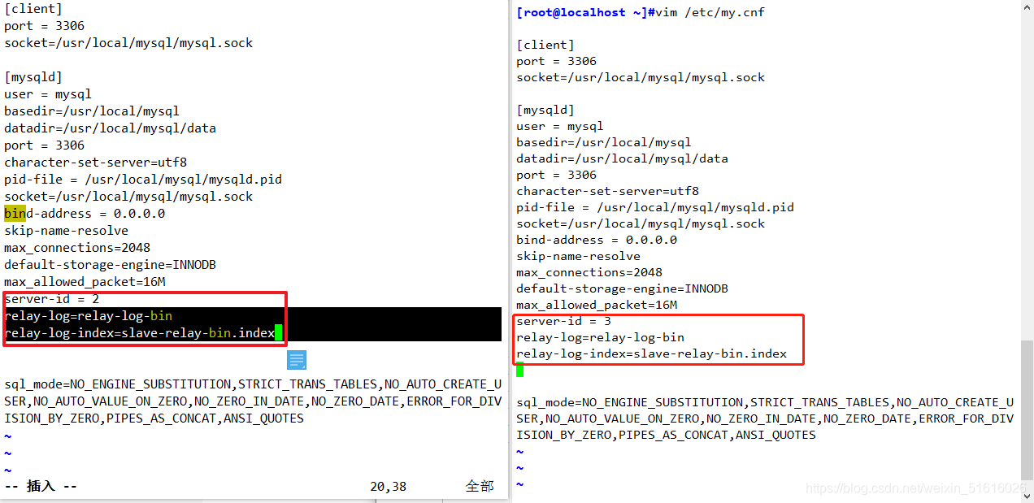Viewport: 1034px width, 503px height.
Task: Click basedir line in right terminal
Action: point(604,142)
